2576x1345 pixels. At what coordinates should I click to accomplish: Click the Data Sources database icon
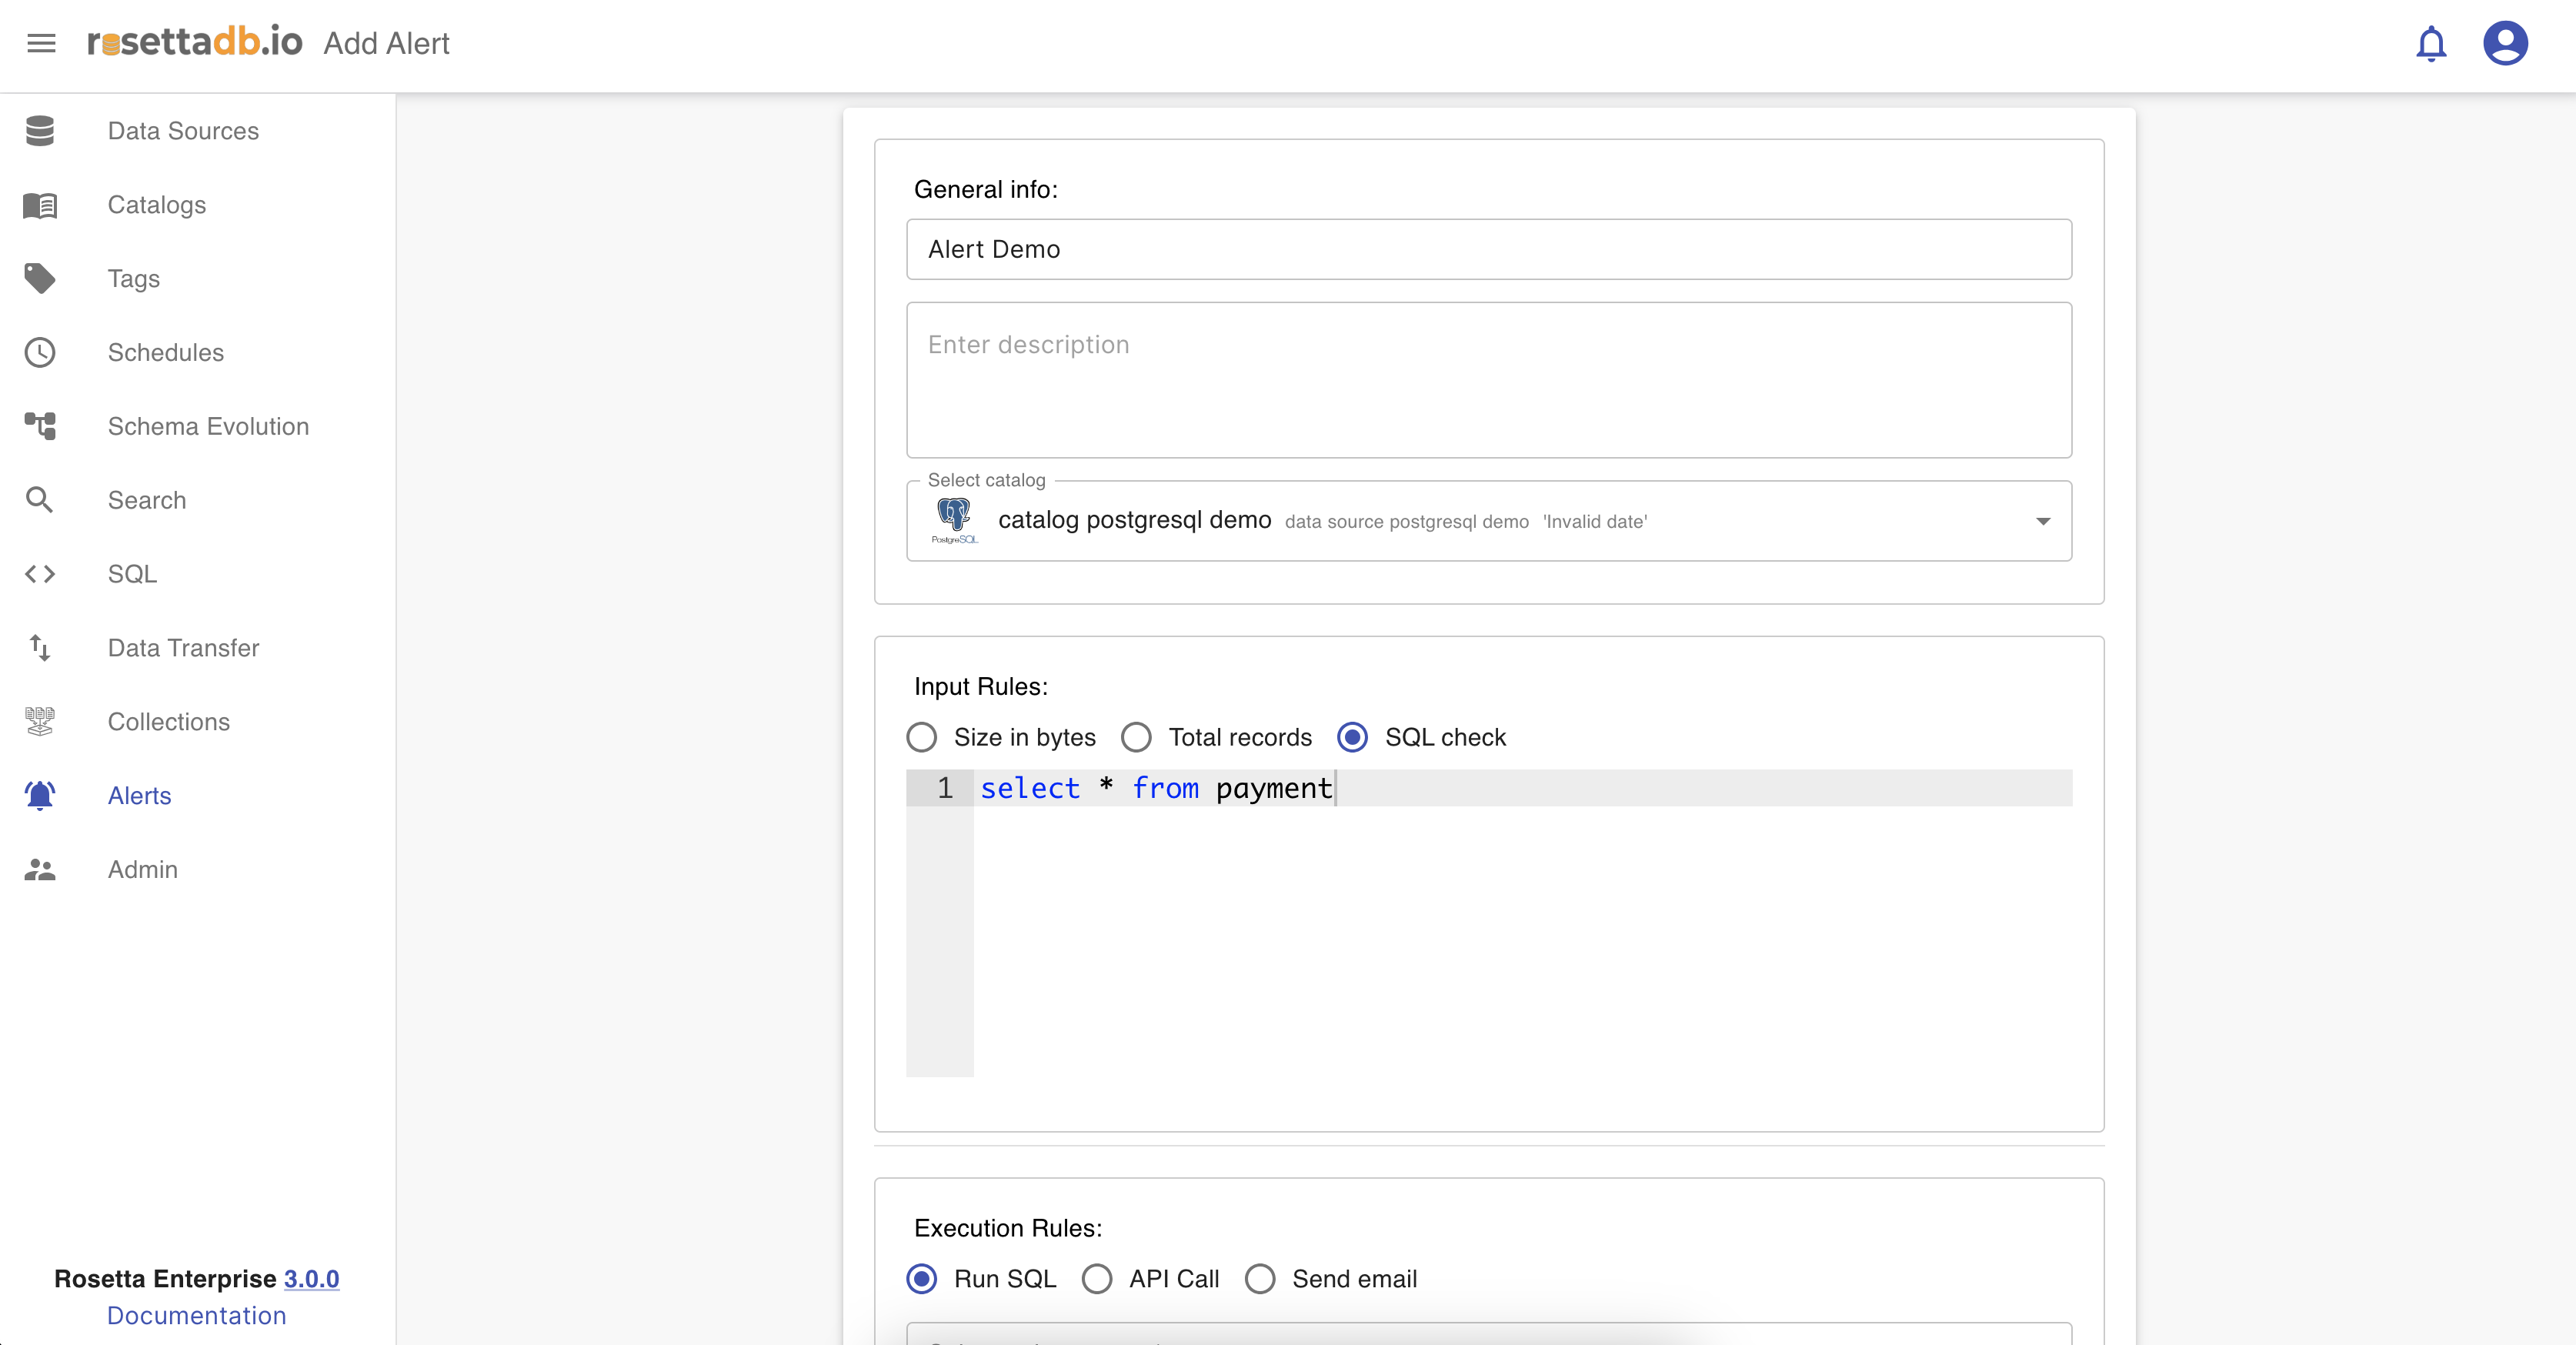pyautogui.click(x=40, y=131)
